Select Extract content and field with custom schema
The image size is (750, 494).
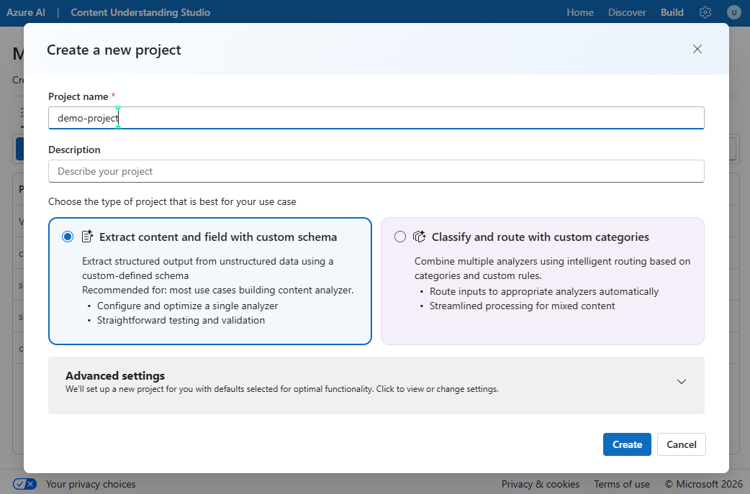67,236
